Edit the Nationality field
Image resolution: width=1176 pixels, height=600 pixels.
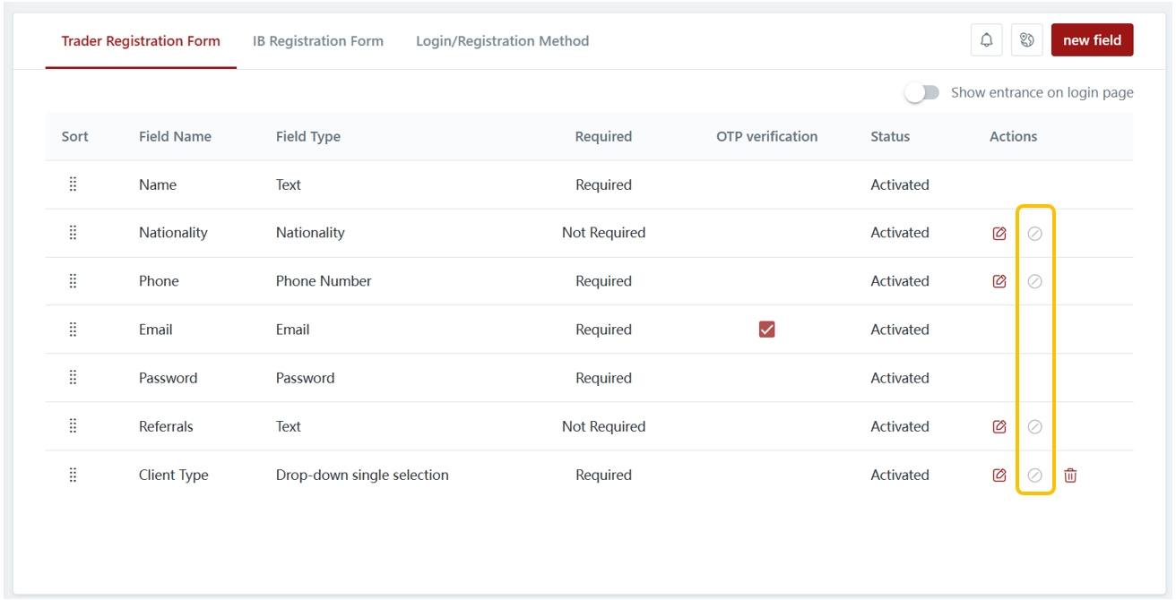999,234
